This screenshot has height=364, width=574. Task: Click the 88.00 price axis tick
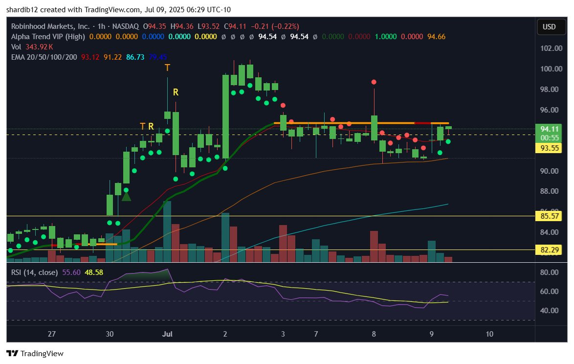pos(550,191)
